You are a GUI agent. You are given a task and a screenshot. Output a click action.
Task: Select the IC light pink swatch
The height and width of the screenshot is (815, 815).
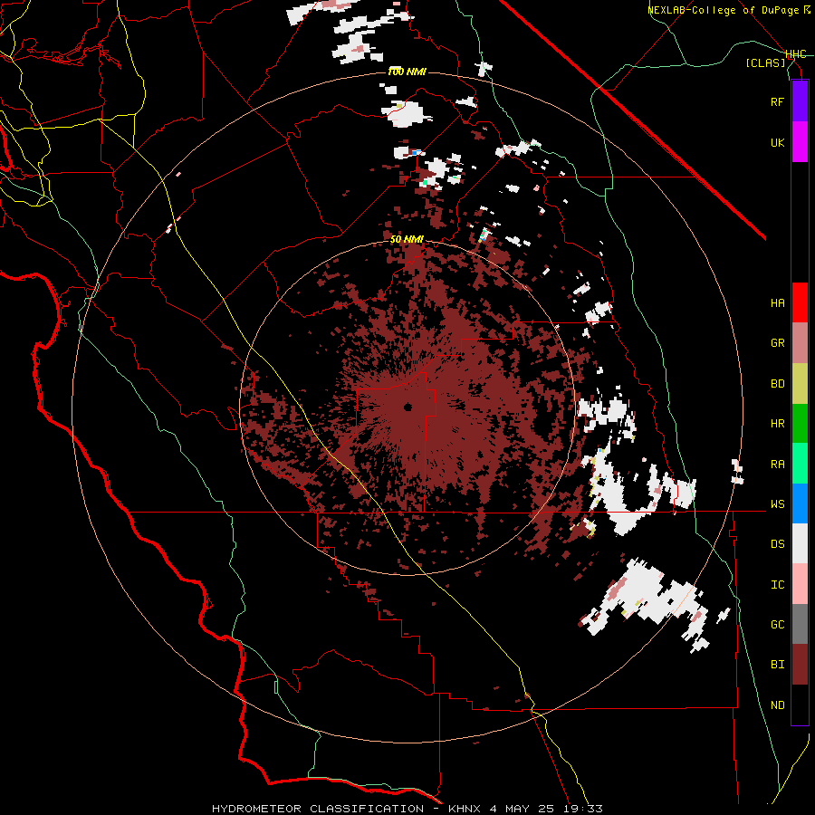[x=800, y=584]
